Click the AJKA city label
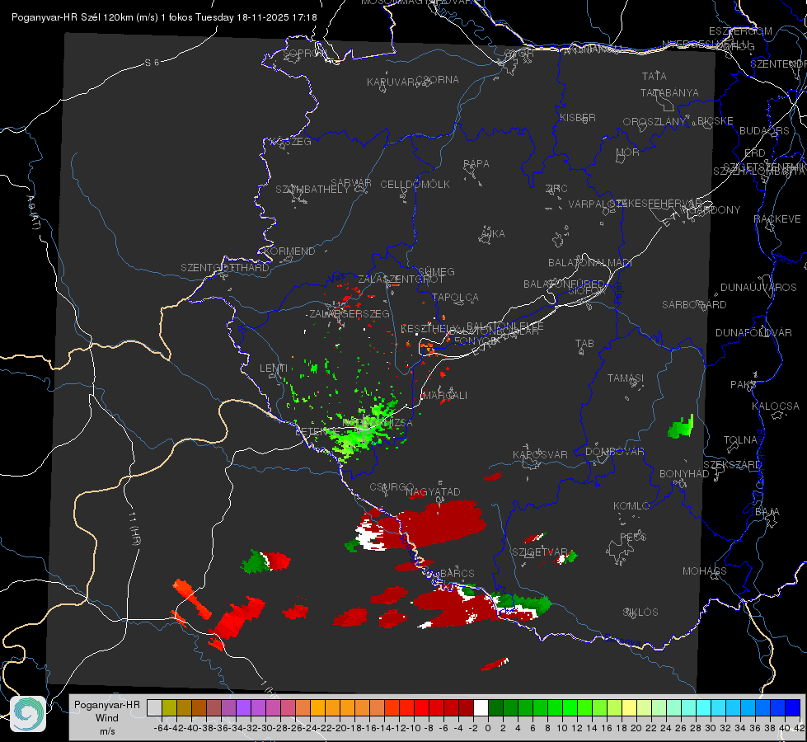Viewport: 807px width, 742px height. click(493, 234)
